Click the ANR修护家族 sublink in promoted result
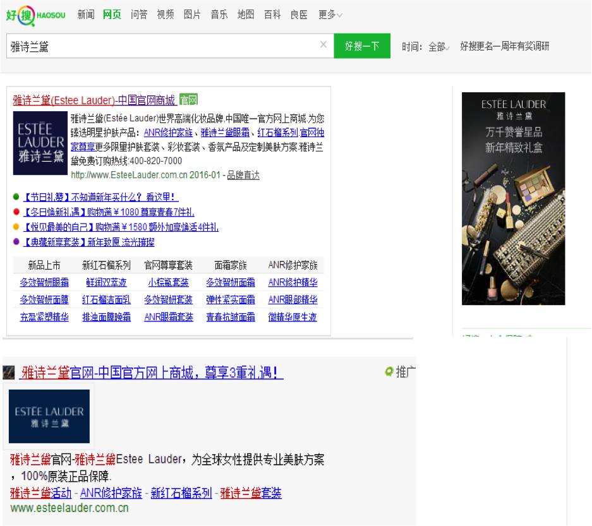 (111, 493)
